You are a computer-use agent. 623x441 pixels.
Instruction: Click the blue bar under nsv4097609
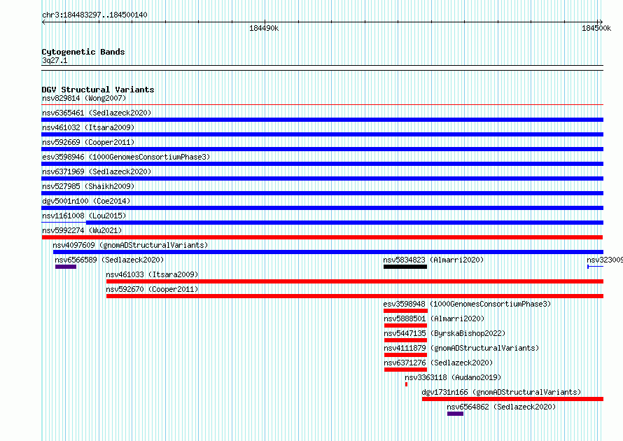click(328, 252)
